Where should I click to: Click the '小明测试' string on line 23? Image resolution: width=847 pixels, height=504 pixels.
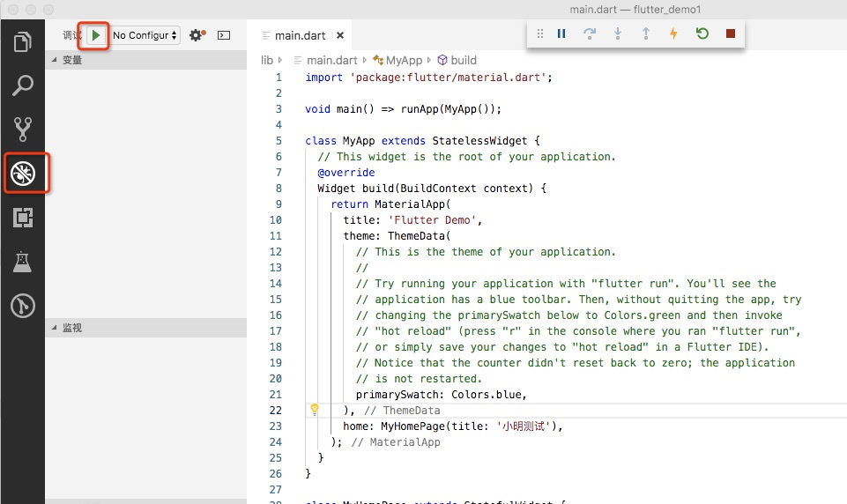click(x=523, y=426)
